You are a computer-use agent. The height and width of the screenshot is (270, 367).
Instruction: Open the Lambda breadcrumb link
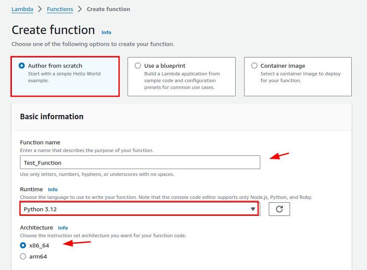click(22, 9)
